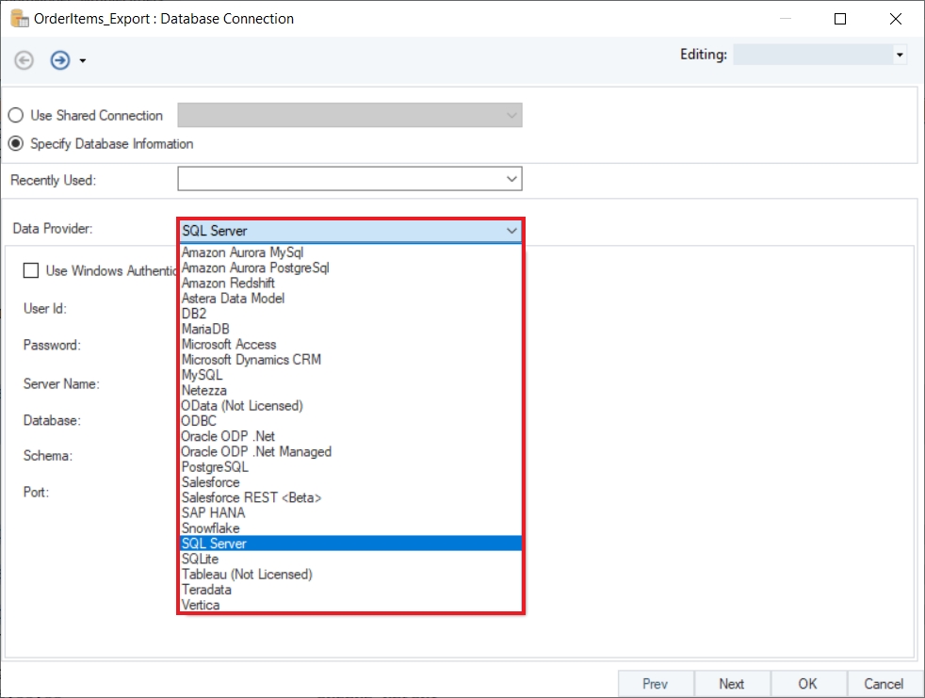
Task: Click the forward navigation arrow icon
Action: 60,60
